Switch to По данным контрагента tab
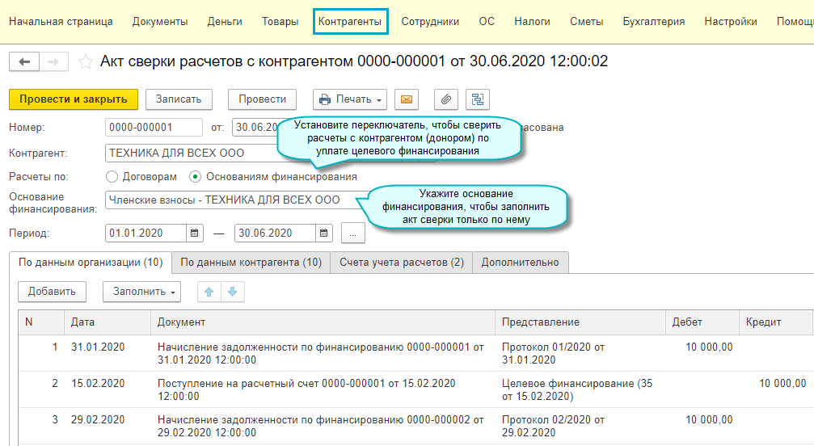The image size is (814, 446). pyautogui.click(x=251, y=263)
